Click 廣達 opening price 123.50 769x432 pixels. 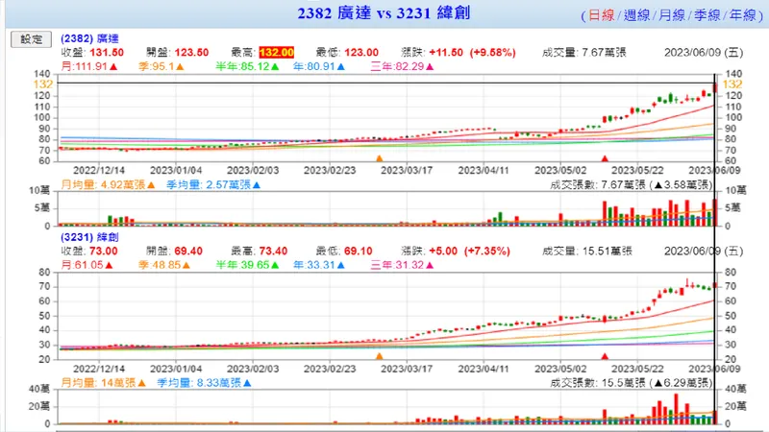[x=191, y=53]
